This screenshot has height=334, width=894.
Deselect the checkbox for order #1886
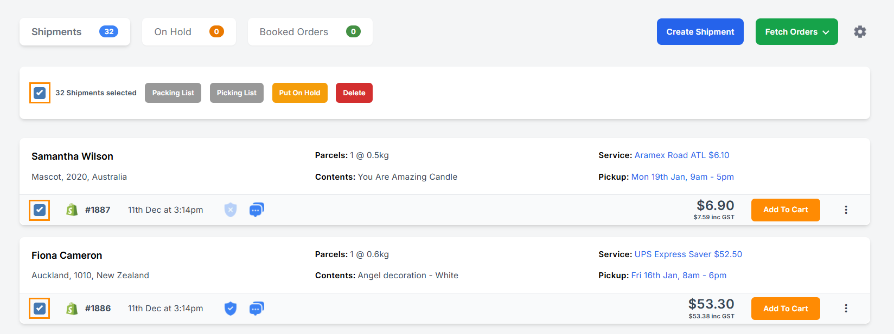(x=39, y=308)
